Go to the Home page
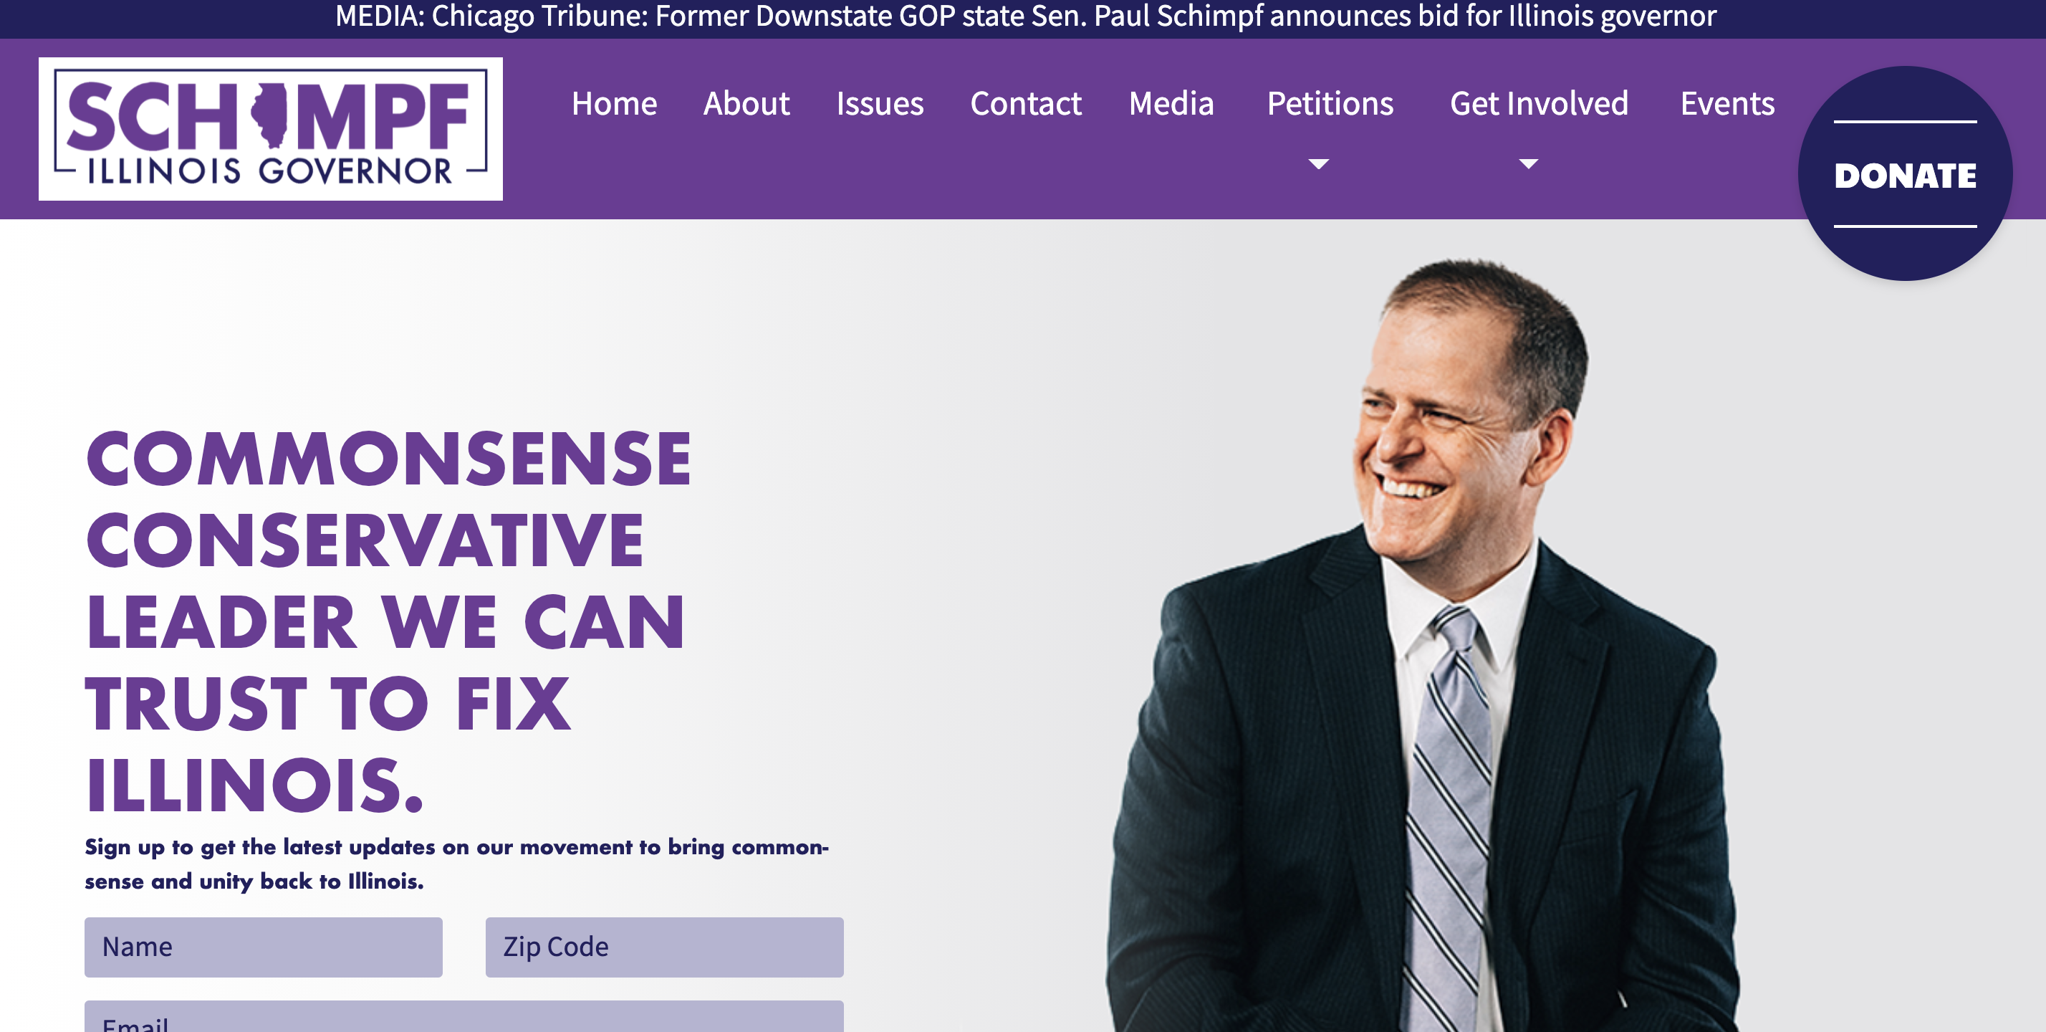The width and height of the screenshot is (2046, 1032). click(x=614, y=103)
